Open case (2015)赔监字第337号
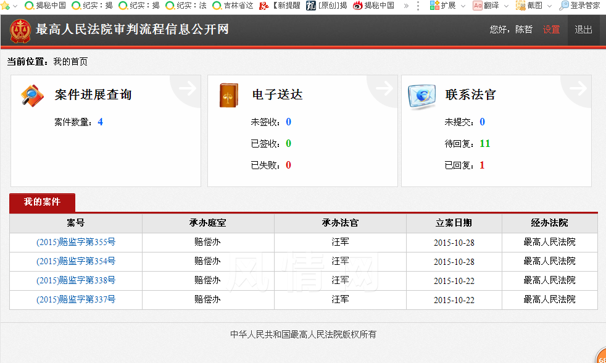 (x=76, y=299)
